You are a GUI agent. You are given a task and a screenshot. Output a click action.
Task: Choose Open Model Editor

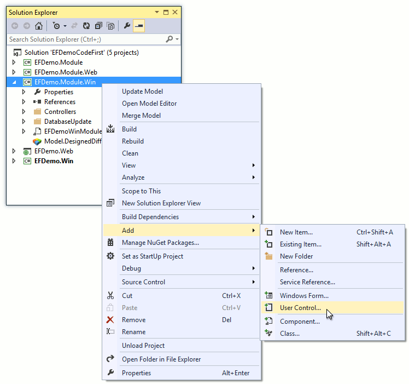(x=149, y=104)
